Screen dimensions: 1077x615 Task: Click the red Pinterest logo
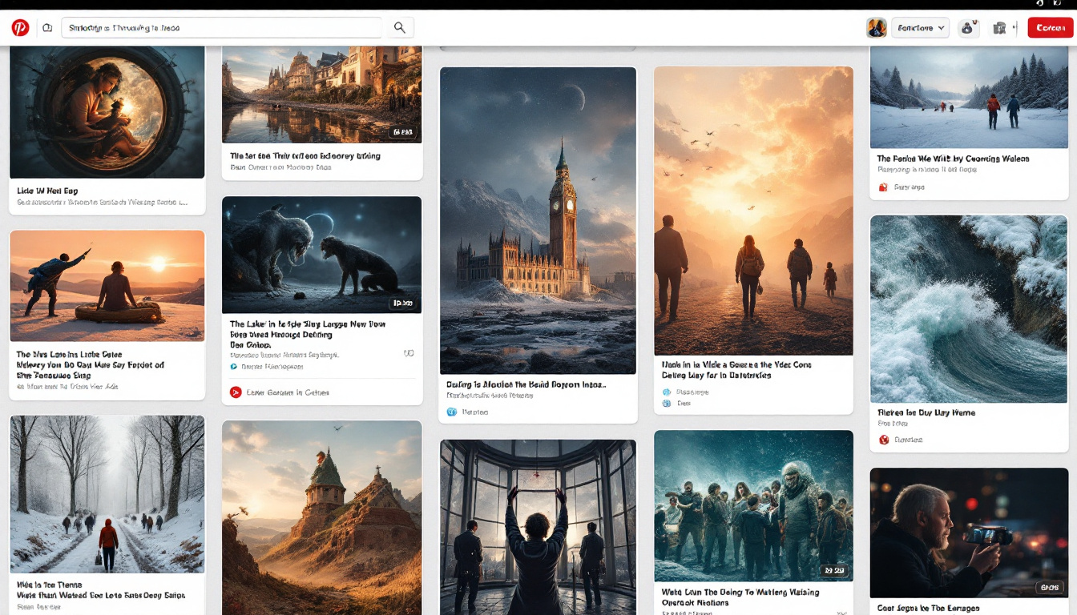point(20,28)
